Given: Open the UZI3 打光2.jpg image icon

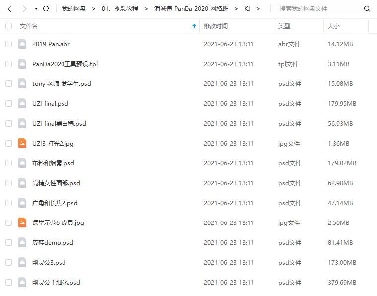Looking at the screenshot, I should point(22,143).
